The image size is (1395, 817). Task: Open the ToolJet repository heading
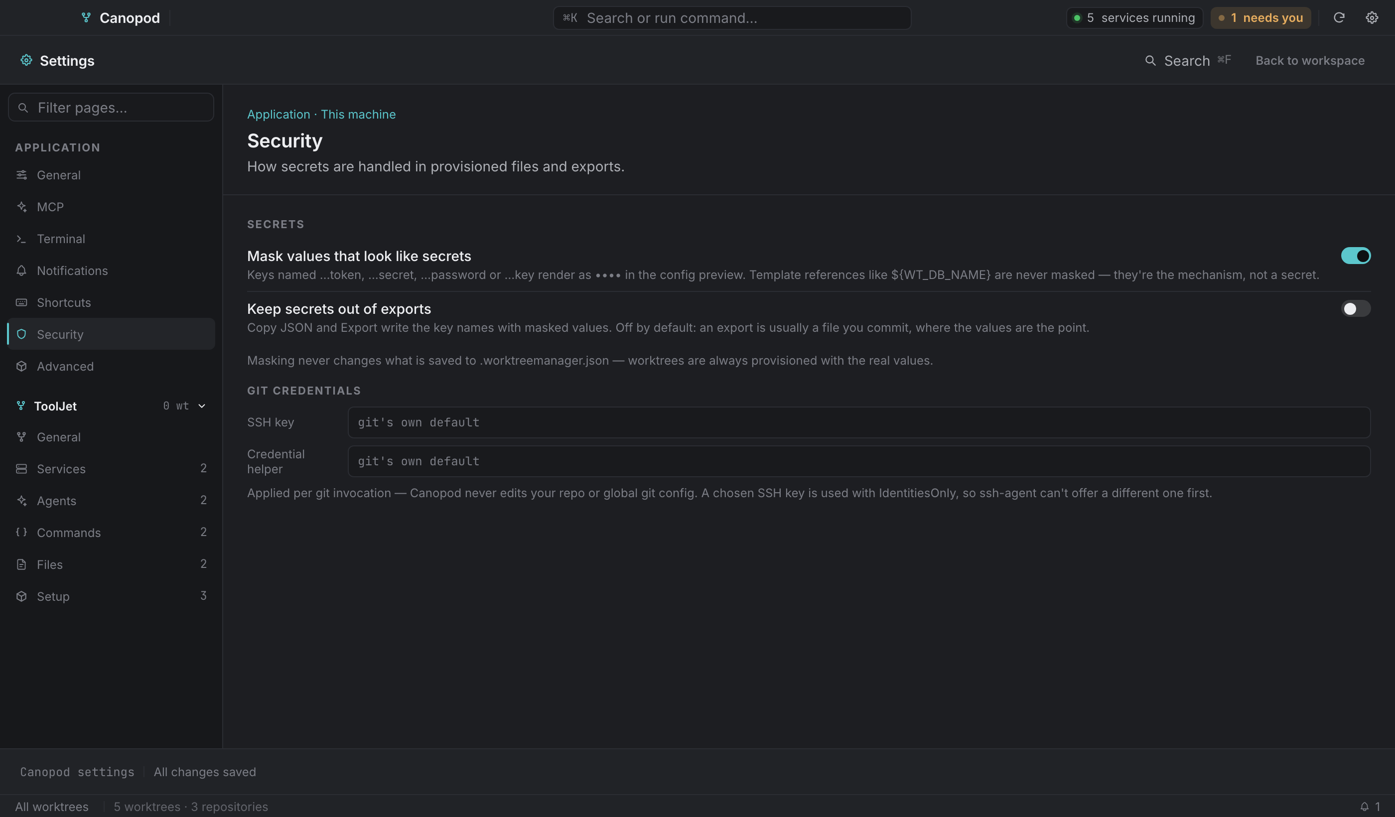click(x=55, y=406)
